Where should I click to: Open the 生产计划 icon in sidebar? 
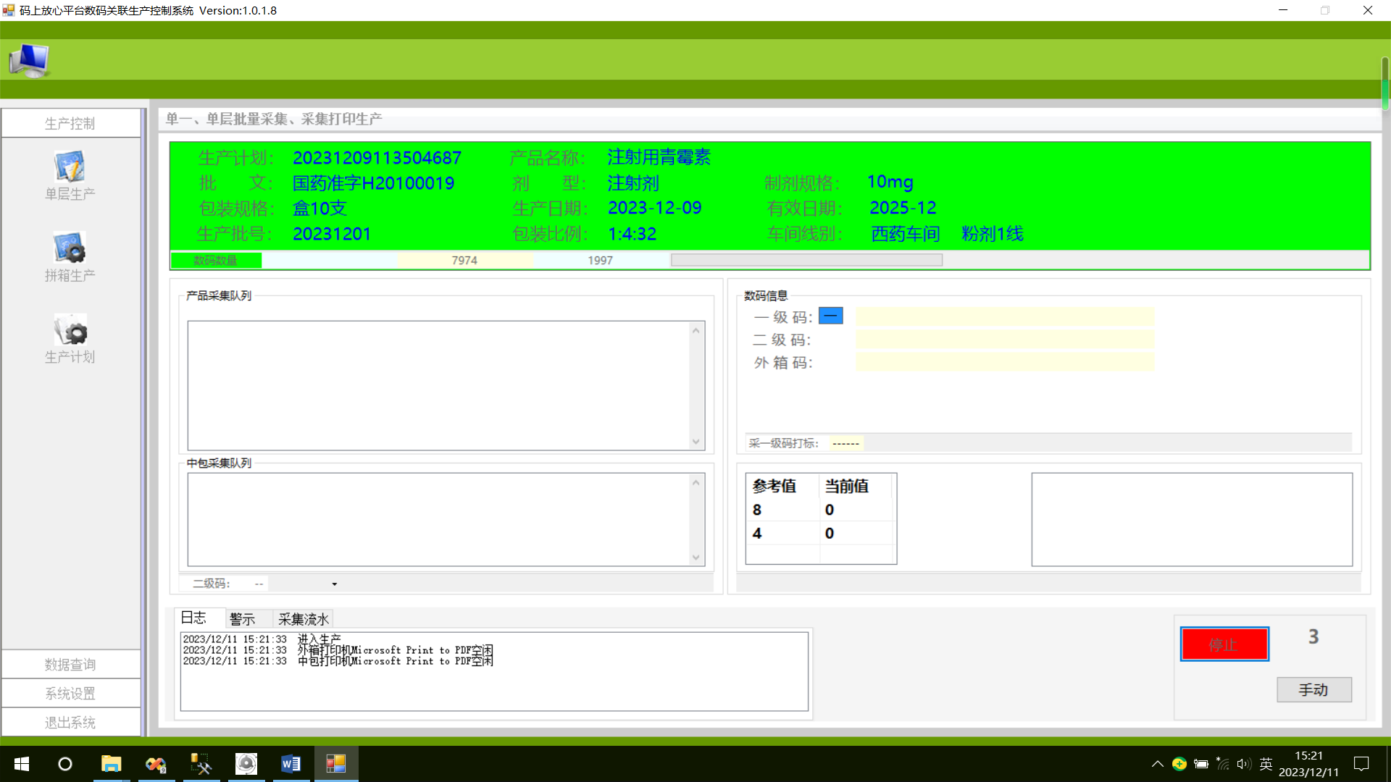tap(70, 330)
